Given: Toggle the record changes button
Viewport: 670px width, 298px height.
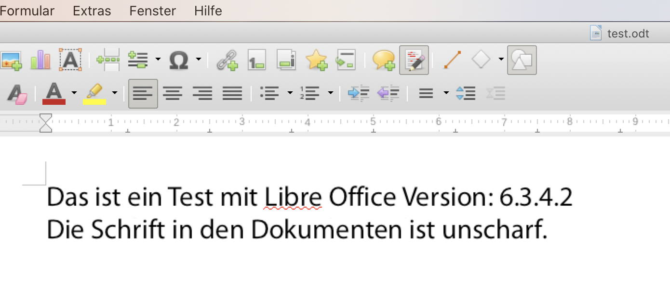Looking at the screenshot, I should point(414,60).
